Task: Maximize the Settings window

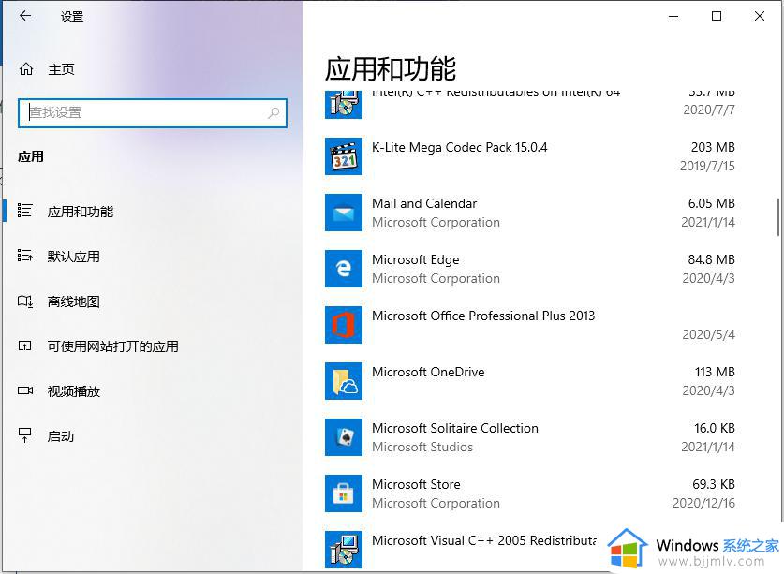Action: 717,16
